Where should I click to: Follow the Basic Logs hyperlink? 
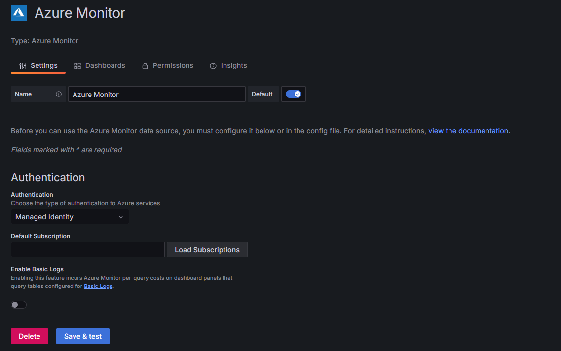[98, 286]
